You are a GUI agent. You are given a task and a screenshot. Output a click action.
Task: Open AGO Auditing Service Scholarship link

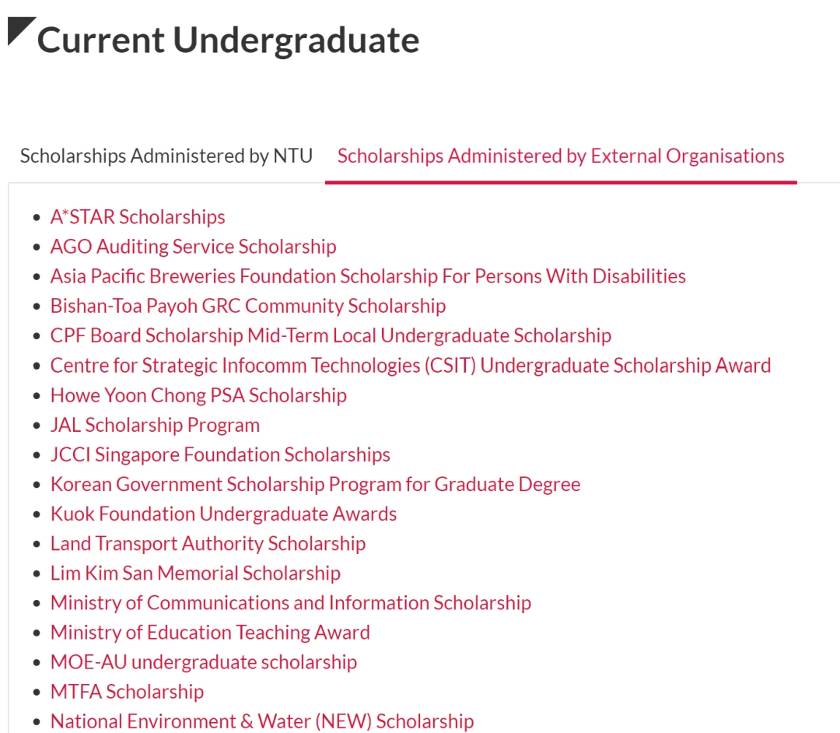coord(194,247)
